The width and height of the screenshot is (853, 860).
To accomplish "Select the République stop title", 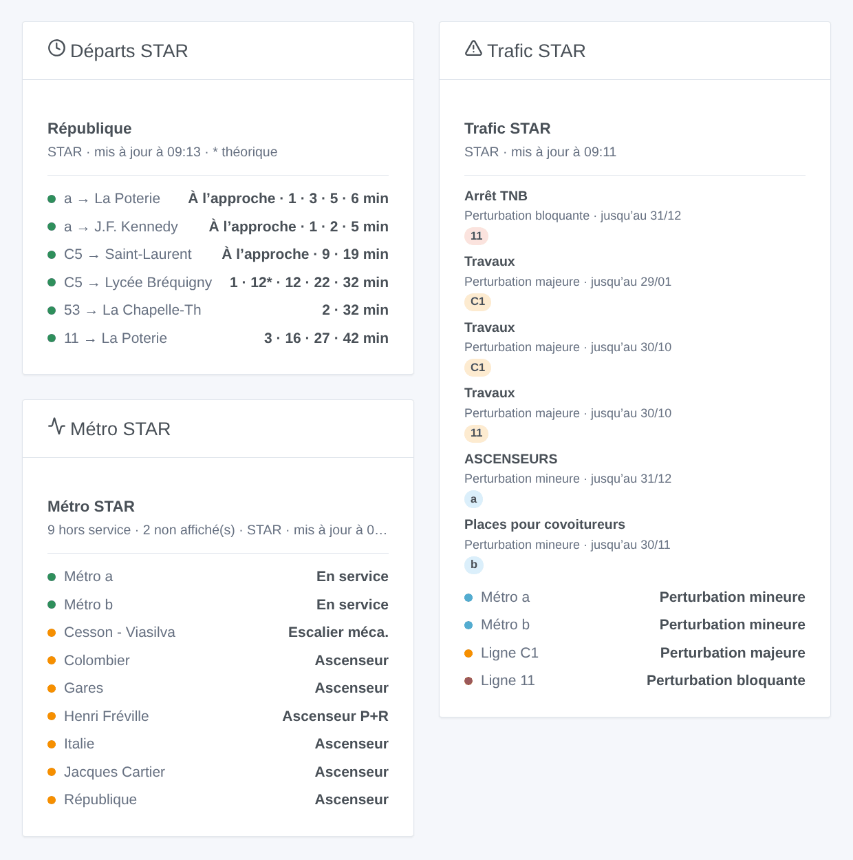I will click(89, 129).
